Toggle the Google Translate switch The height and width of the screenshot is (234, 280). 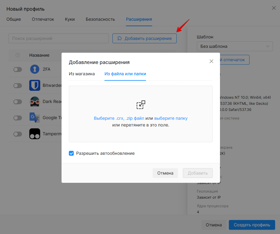click(x=18, y=118)
